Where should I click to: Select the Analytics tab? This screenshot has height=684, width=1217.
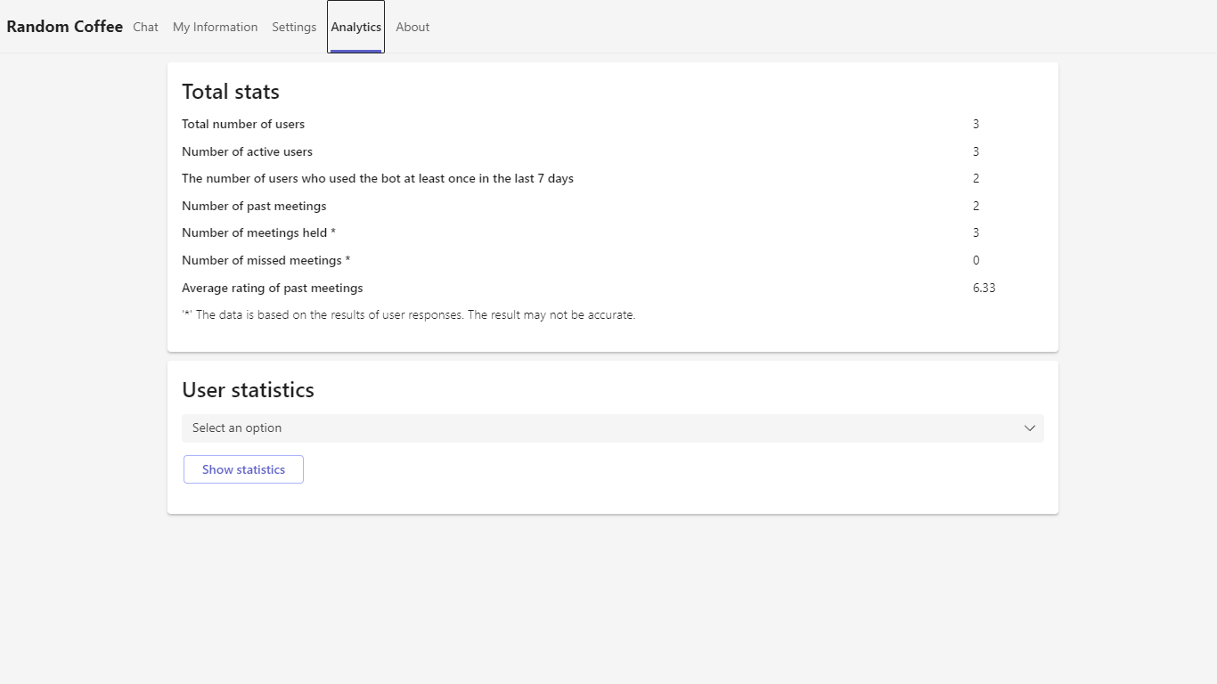click(355, 27)
